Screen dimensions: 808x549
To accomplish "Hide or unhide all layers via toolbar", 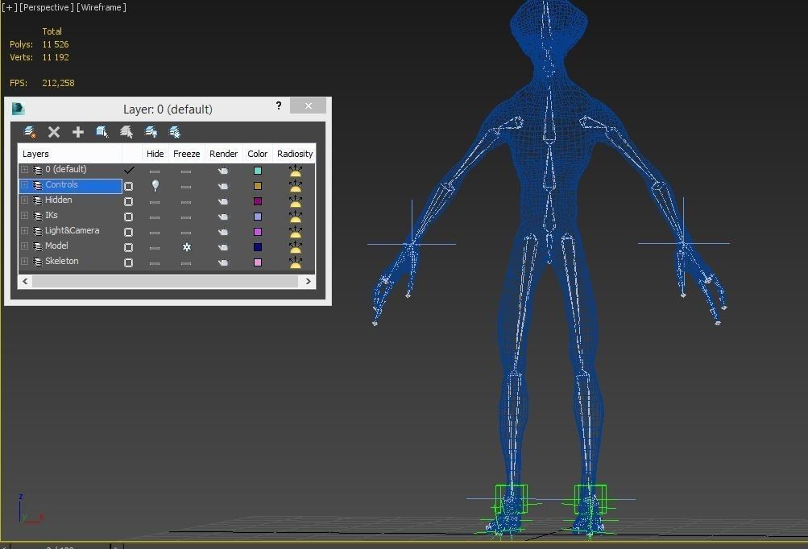I will coord(150,131).
